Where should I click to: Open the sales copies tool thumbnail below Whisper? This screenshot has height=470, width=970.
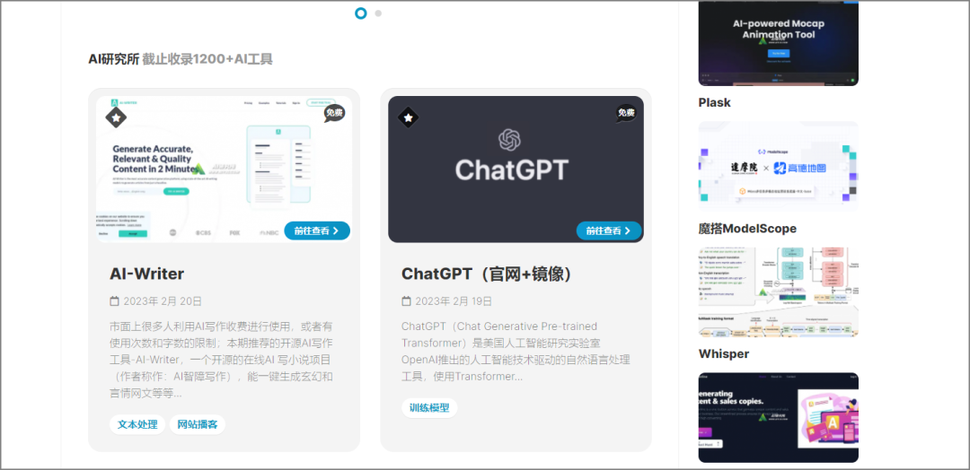coord(778,417)
